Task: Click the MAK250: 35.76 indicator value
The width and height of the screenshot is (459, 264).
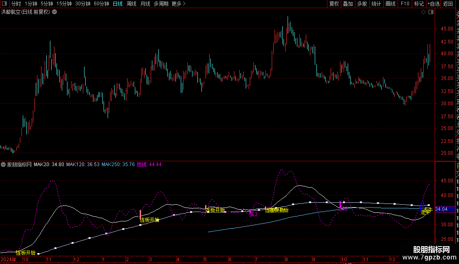Action: pos(118,164)
